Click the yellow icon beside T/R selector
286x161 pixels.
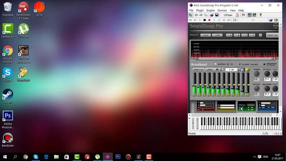pos(248,70)
